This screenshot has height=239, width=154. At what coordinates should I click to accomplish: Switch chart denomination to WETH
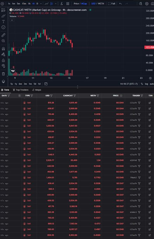click(101, 4)
